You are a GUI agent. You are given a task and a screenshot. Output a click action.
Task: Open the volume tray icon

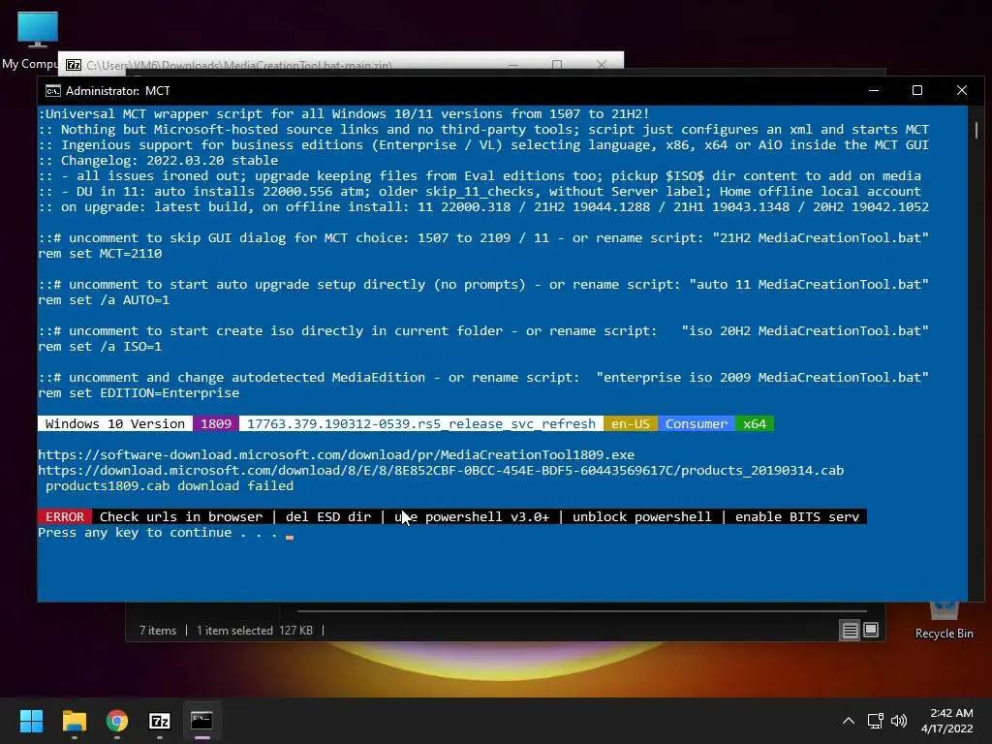click(x=898, y=721)
